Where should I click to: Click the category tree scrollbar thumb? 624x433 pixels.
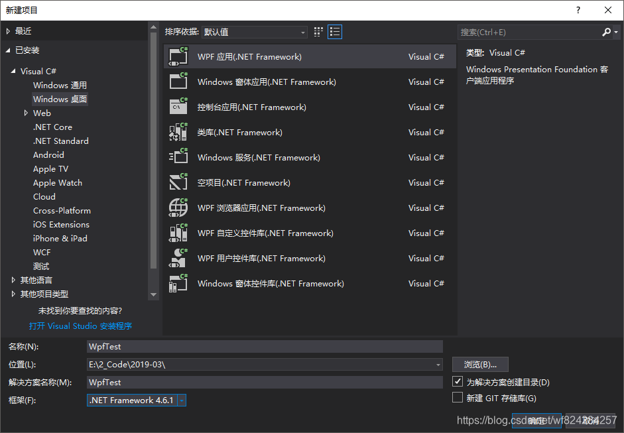(154, 151)
